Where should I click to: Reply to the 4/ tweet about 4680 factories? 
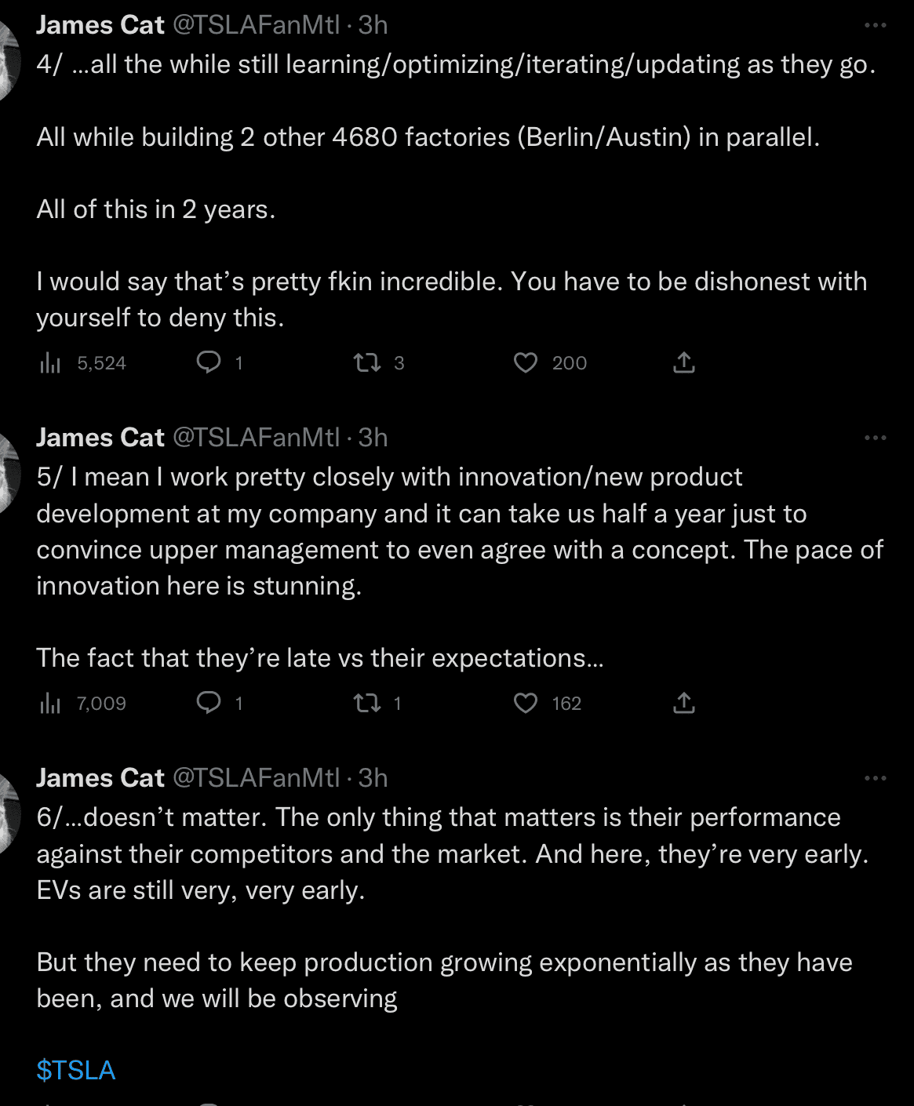click(x=209, y=362)
